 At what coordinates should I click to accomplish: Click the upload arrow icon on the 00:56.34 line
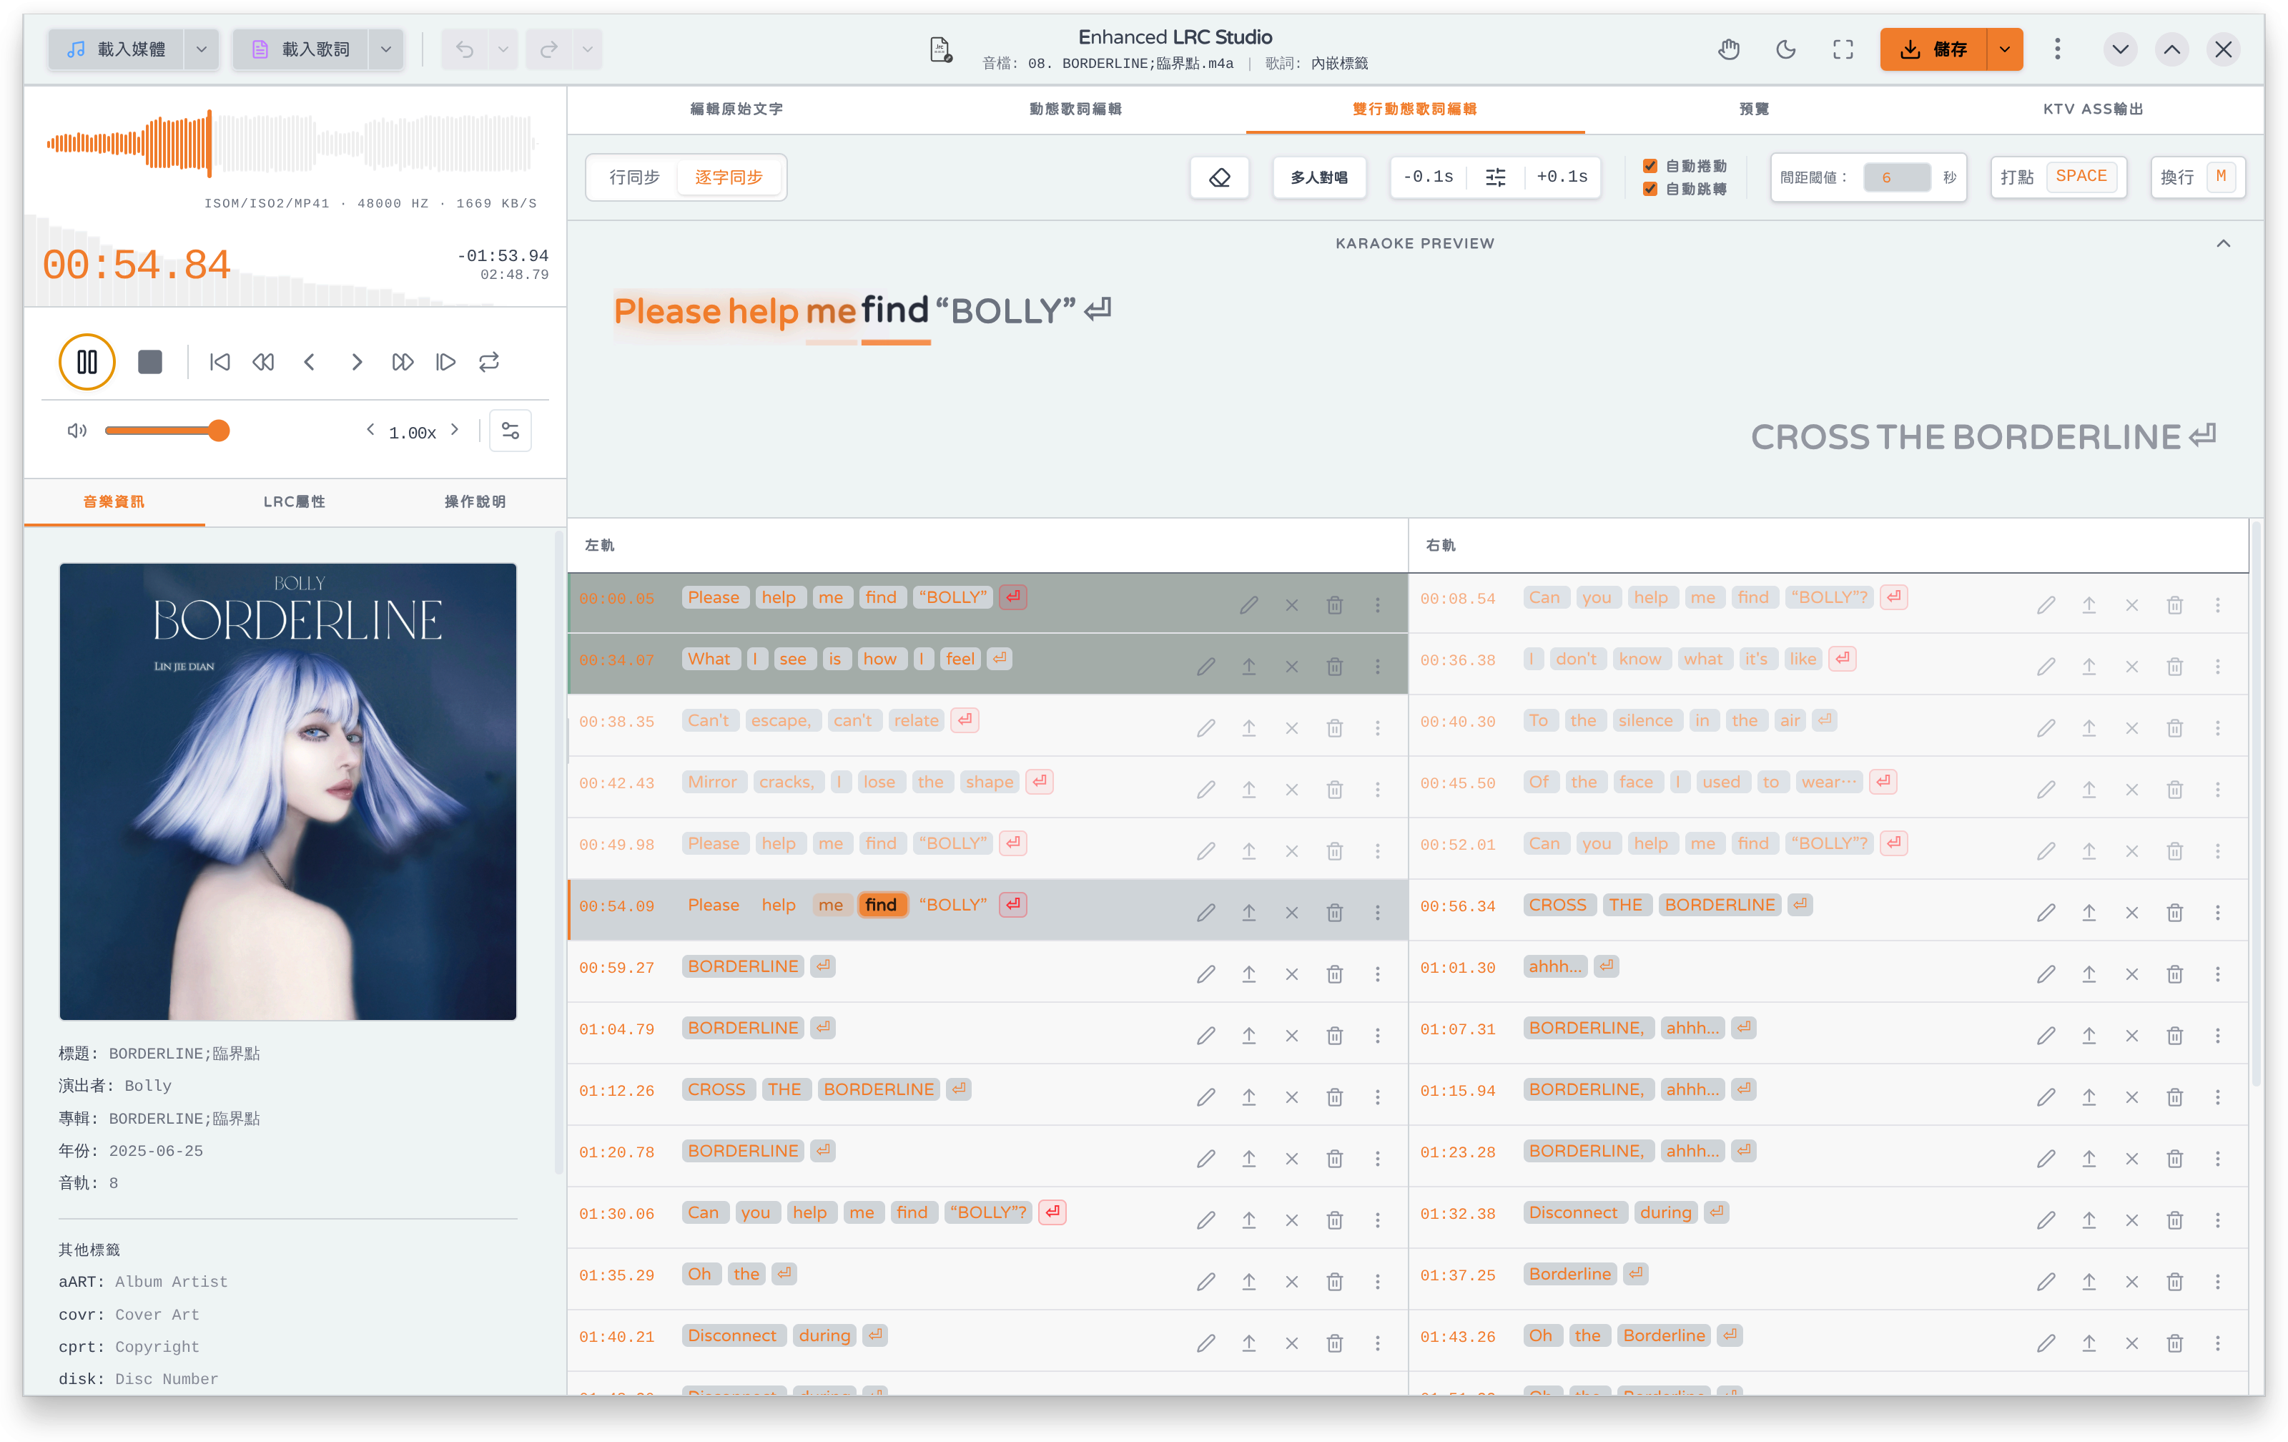coord(2089,913)
